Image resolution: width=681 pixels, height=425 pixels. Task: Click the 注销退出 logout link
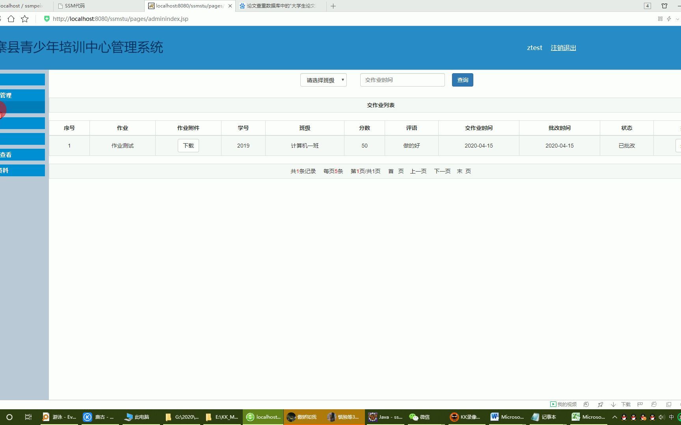pos(563,47)
